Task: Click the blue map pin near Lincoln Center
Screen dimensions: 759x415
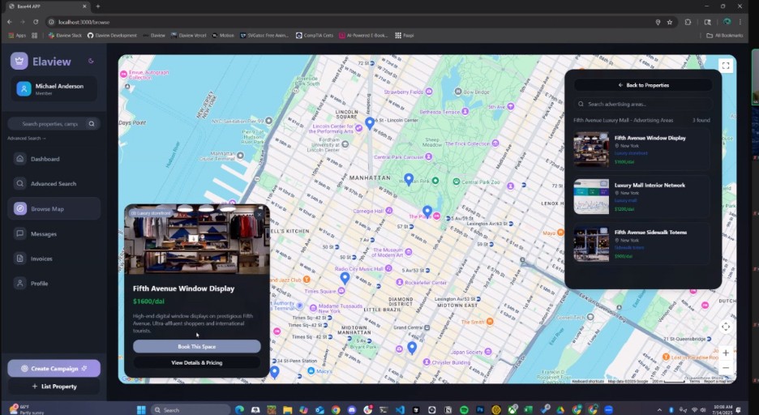Action: pos(370,122)
